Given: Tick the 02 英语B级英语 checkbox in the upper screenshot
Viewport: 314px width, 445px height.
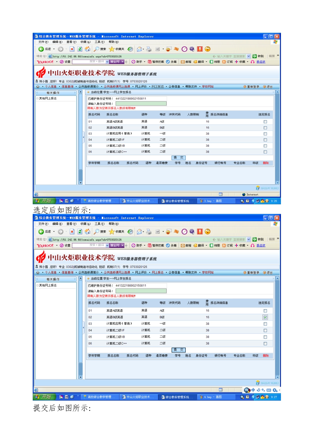Looking at the screenshot, I should pos(265,128).
